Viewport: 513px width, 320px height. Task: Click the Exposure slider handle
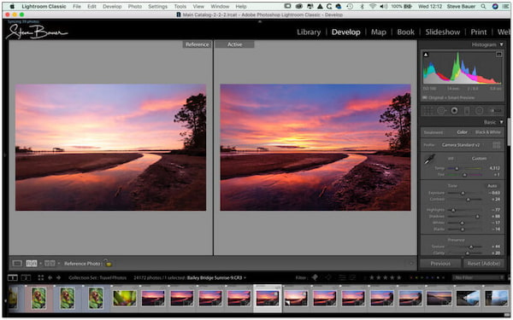coord(463,194)
